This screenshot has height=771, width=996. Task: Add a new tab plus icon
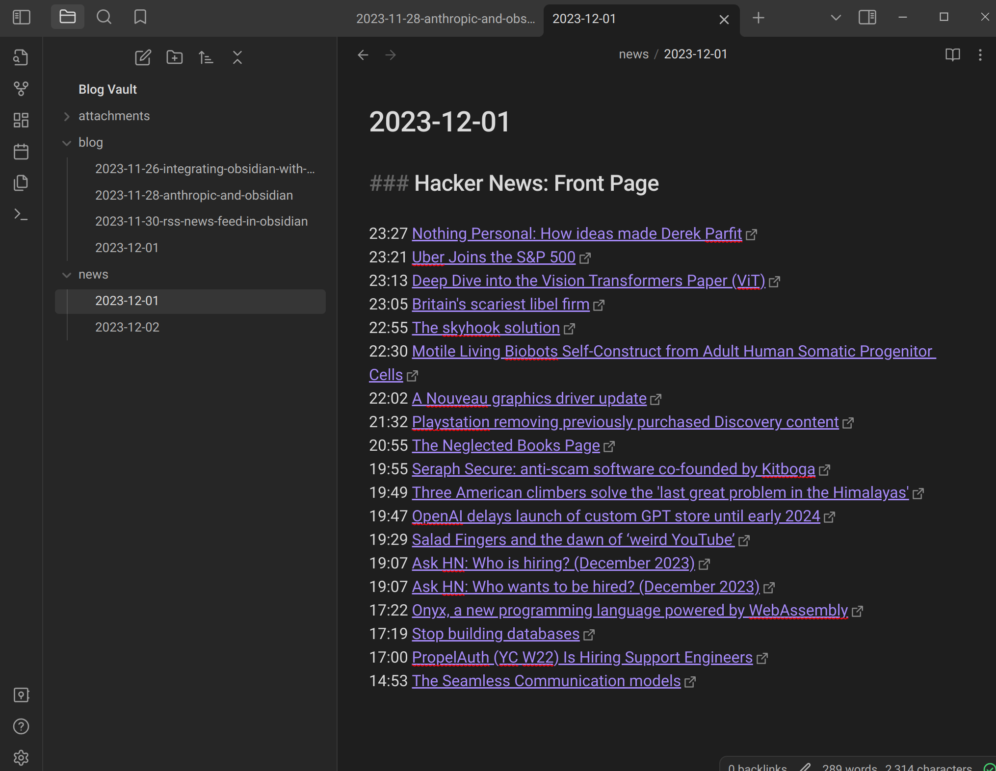pos(759,18)
